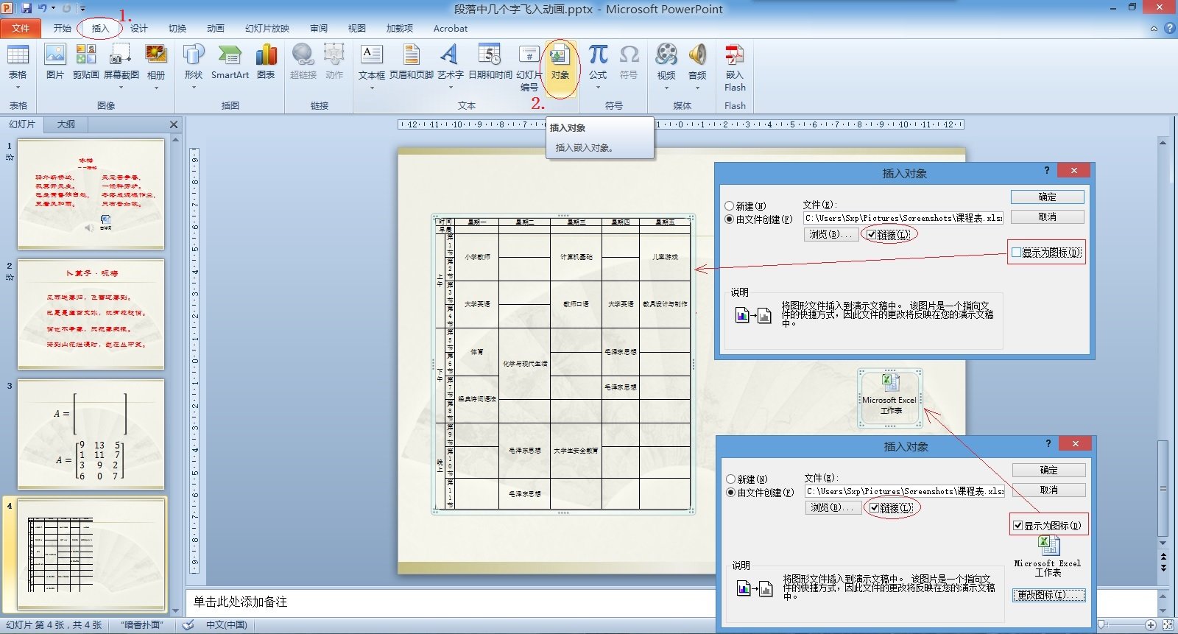1178x634 pixels.
Task: Click the 相册 photo album icon
Action: (x=156, y=54)
